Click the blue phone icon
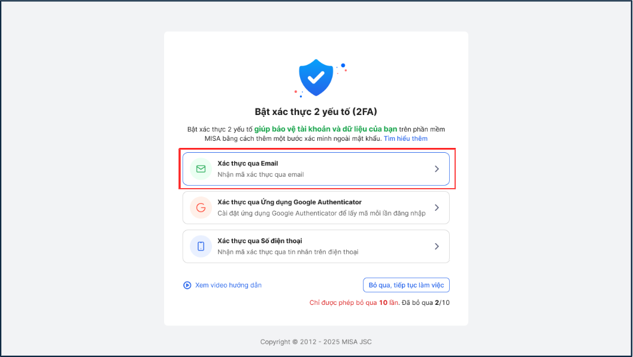The width and height of the screenshot is (633, 357). [x=201, y=246]
